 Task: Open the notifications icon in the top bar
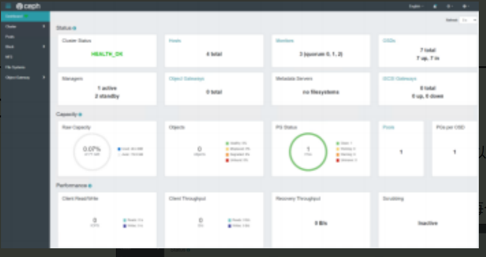435,6
